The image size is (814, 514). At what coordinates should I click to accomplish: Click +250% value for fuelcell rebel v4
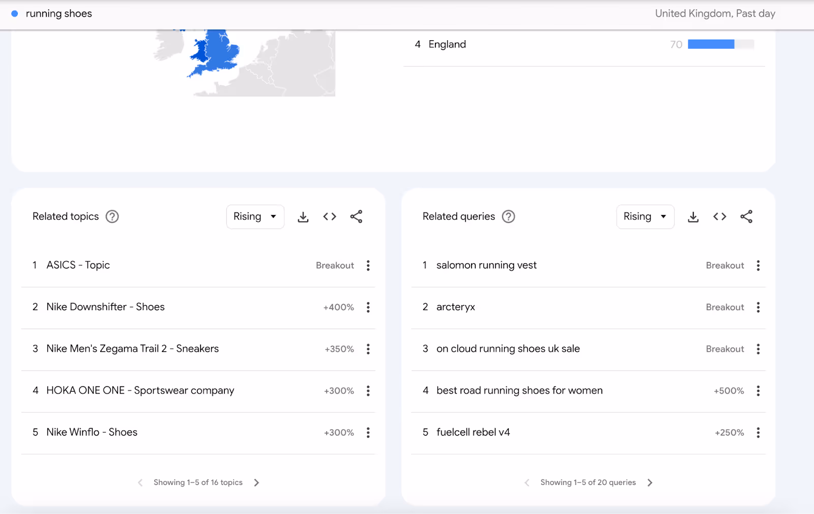coord(730,432)
